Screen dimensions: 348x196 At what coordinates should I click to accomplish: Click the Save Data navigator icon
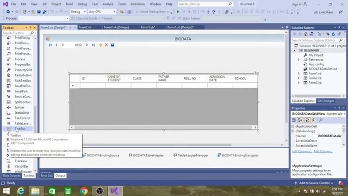(x=113, y=45)
